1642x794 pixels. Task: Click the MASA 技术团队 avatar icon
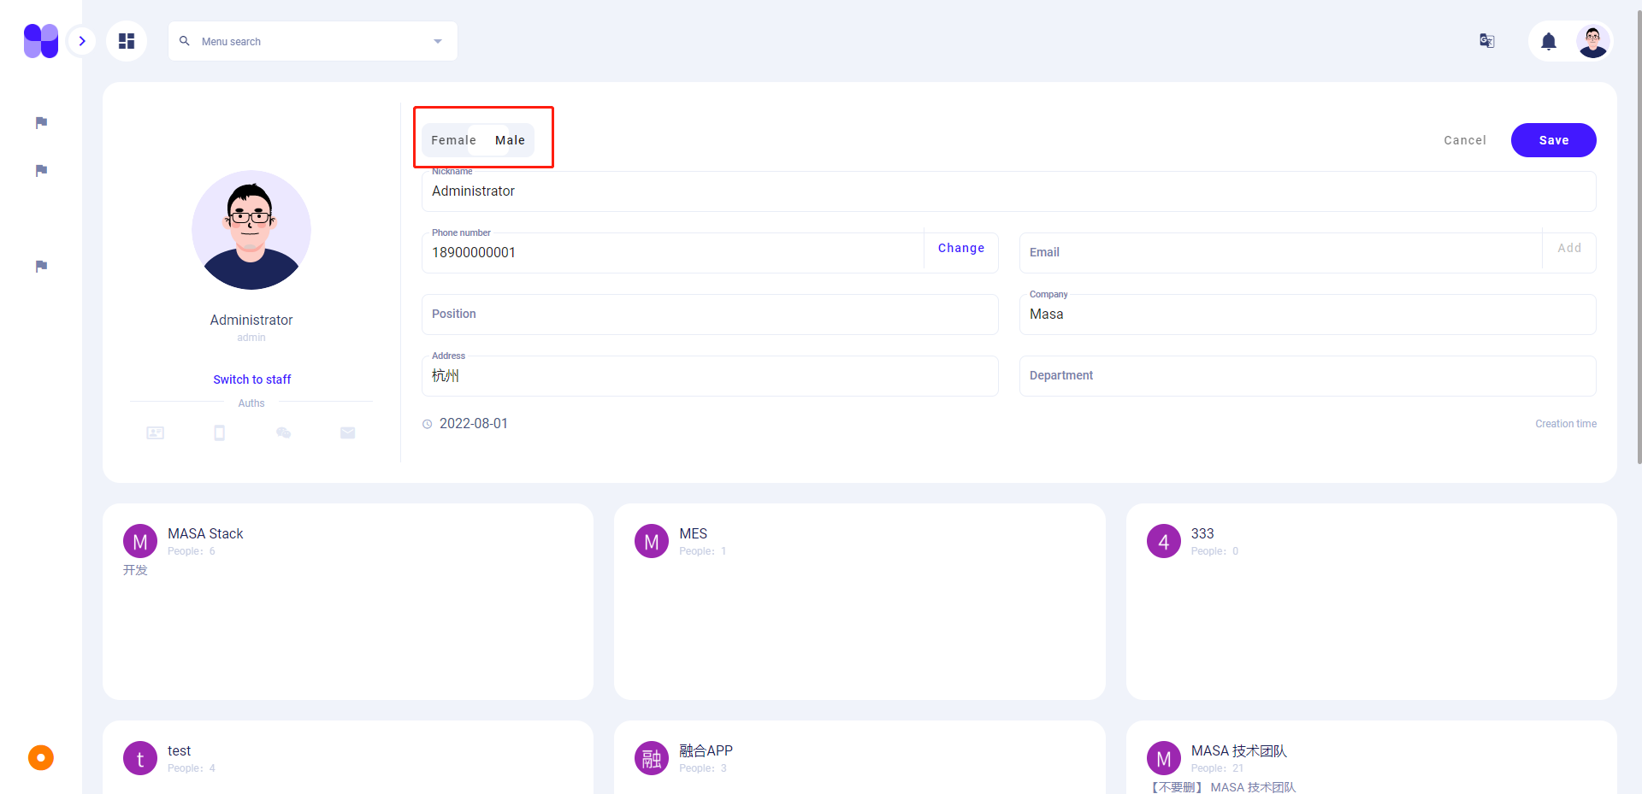tap(1164, 758)
